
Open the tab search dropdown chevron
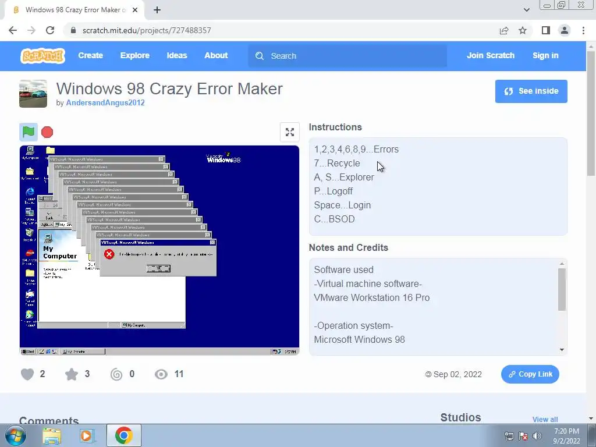pyautogui.click(x=526, y=10)
